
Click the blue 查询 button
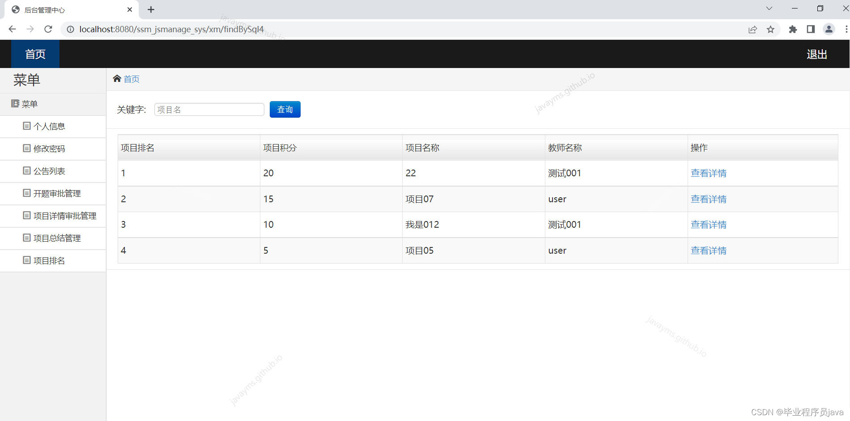pos(285,110)
